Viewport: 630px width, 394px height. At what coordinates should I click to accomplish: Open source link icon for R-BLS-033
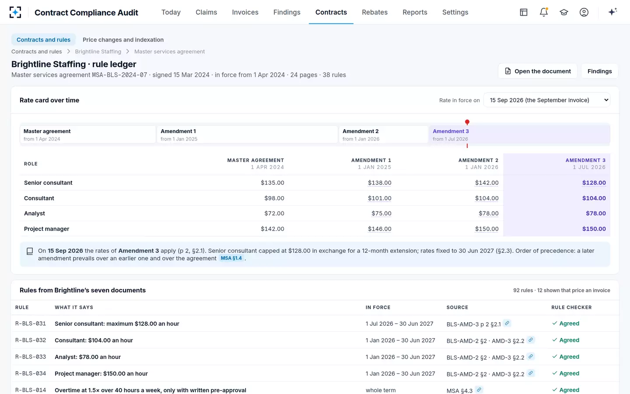coord(531,356)
